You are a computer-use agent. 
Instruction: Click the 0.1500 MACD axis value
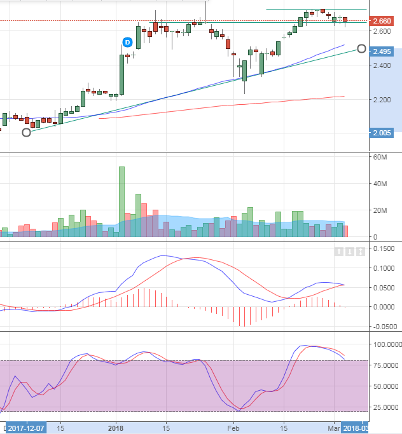384,248
